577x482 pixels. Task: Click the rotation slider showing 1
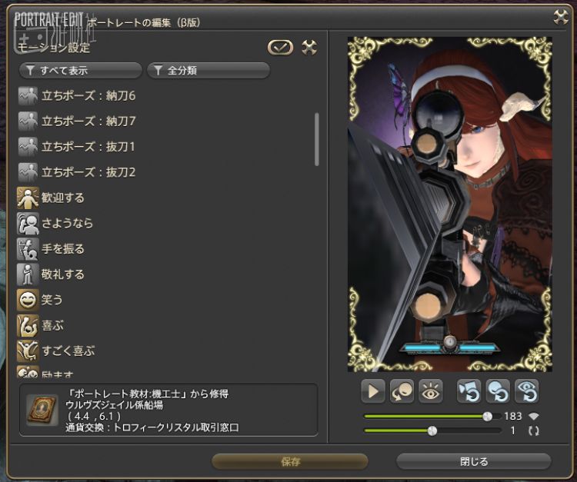[x=432, y=430]
